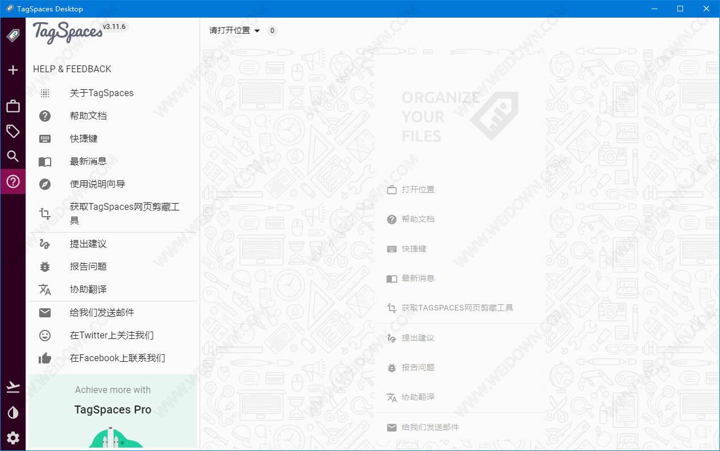Click the crop icon next to 获取TAGSPACES网页剪藏工具
Screen dimensions: 720x451
click(x=392, y=308)
